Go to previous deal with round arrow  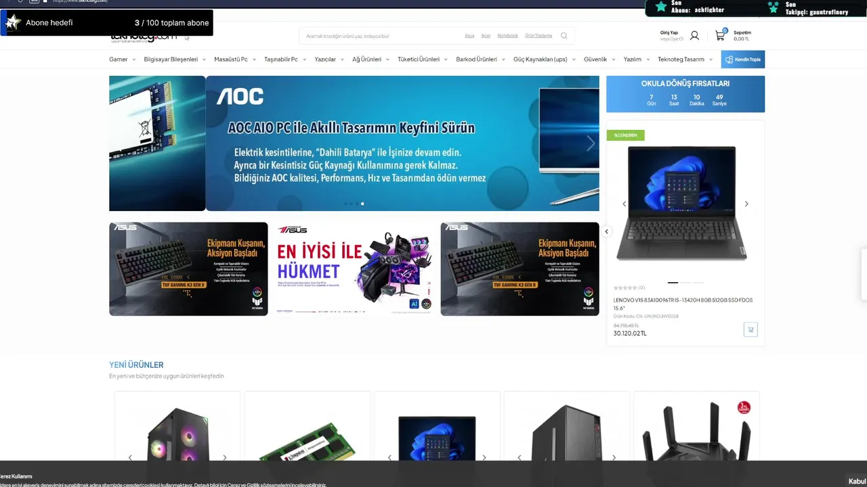click(607, 231)
